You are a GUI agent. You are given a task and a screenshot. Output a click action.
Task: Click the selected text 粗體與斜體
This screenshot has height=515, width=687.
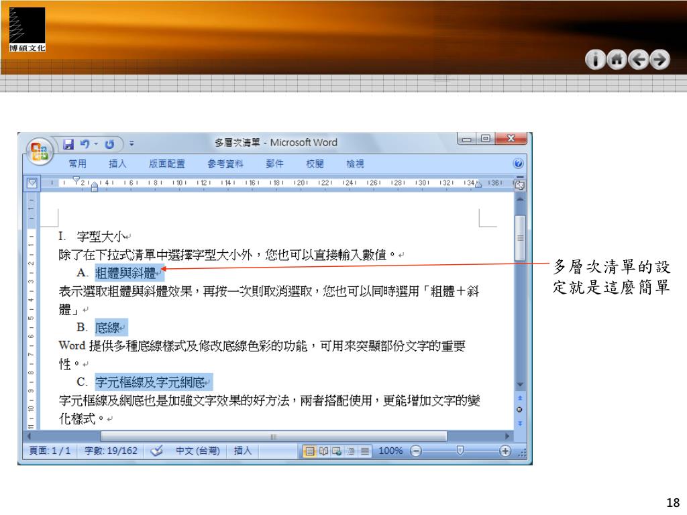[125, 274]
